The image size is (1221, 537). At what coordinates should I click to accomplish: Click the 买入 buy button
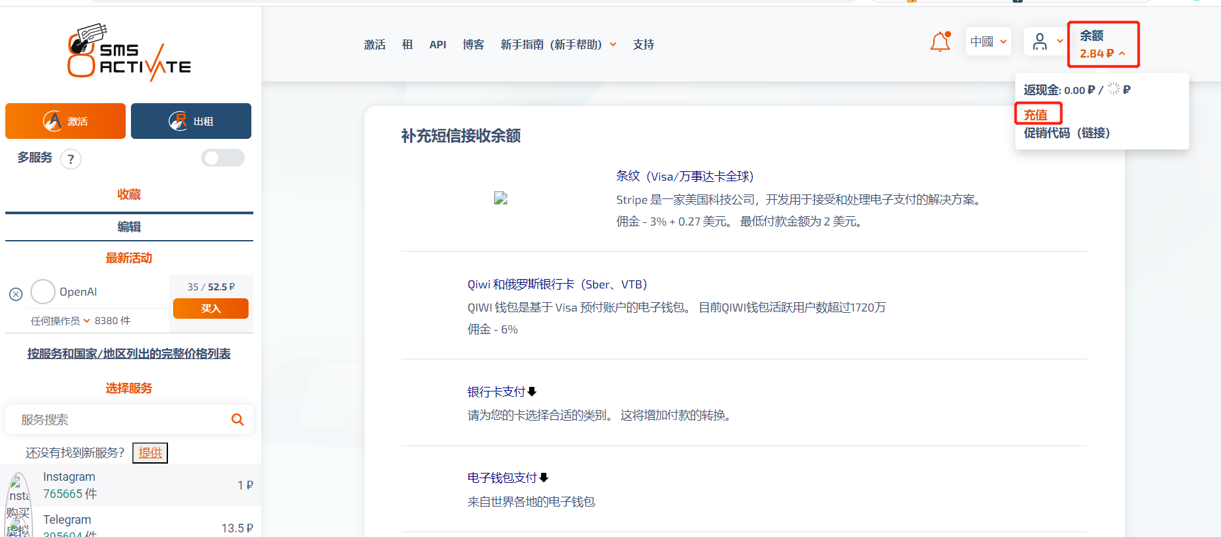tap(211, 308)
